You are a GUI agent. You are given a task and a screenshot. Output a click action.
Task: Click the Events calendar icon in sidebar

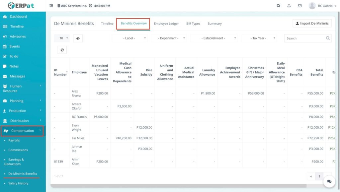[x=5, y=46]
